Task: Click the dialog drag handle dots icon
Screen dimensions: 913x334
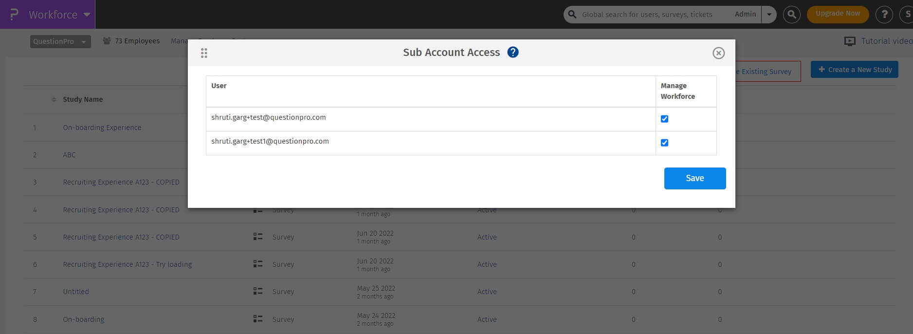Action: tap(204, 53)
